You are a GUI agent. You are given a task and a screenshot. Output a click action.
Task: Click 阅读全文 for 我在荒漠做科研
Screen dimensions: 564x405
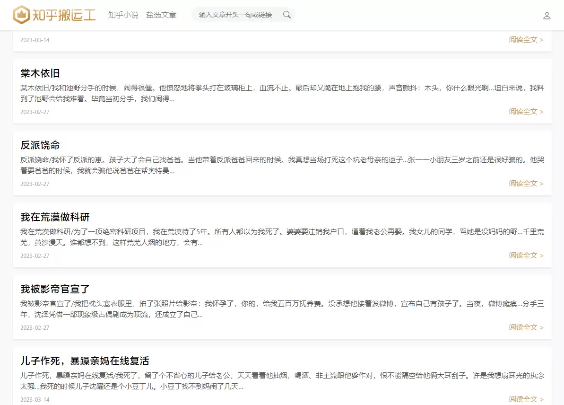526,255
